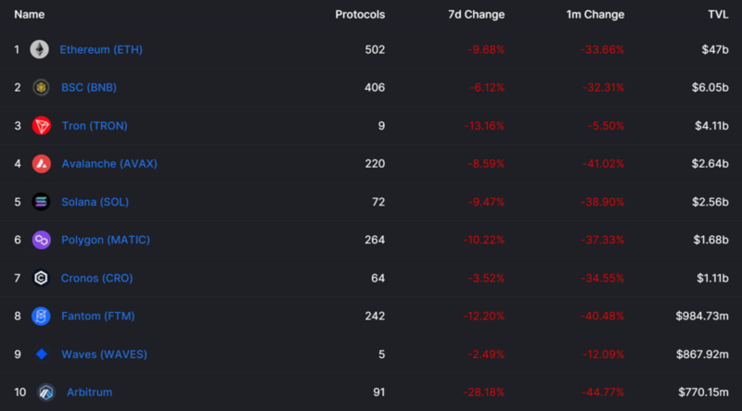Open the Polygon (MATIC) link
This screenshot has width=742, height=411.
106,240
